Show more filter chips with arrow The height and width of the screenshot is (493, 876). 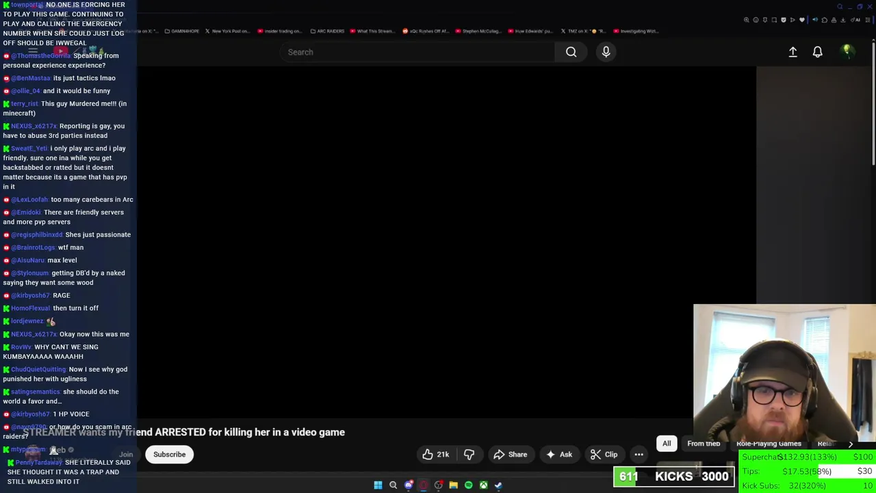851,444
